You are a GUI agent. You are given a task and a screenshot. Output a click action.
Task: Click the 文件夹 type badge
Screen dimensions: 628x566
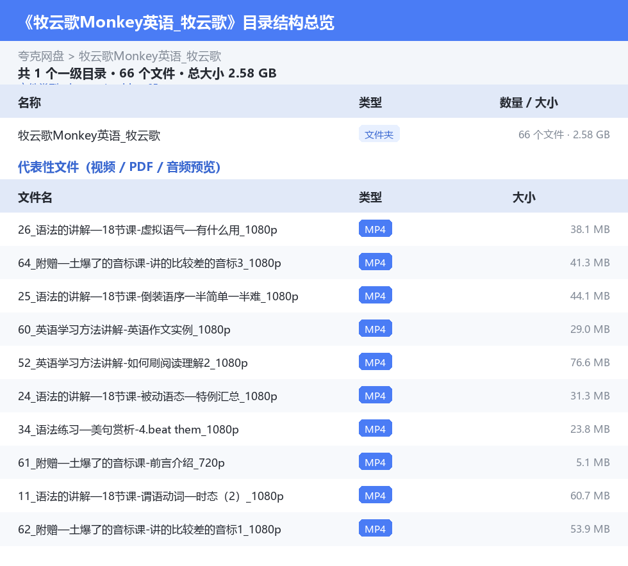click(x=379, y=134)
